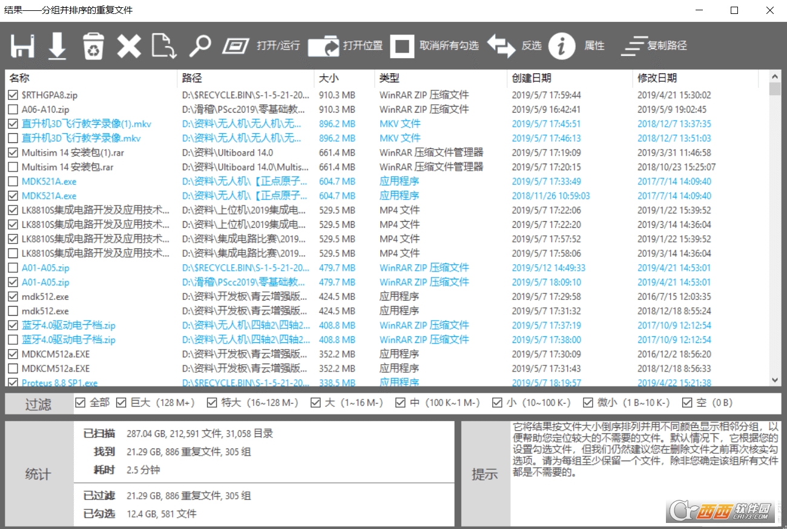Click the 打开位置 folder location icon
Image resolution: width=787 pixels, height=529 pixels.
point(324,46)
